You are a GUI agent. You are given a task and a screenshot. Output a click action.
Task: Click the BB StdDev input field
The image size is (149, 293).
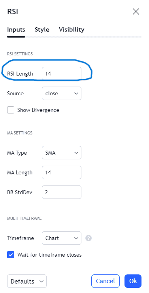(x=62, y=192)
